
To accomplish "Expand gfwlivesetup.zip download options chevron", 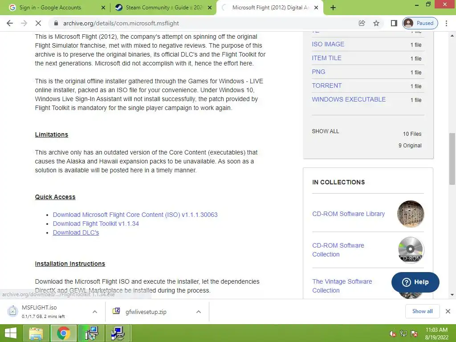I will coord(198,312).
